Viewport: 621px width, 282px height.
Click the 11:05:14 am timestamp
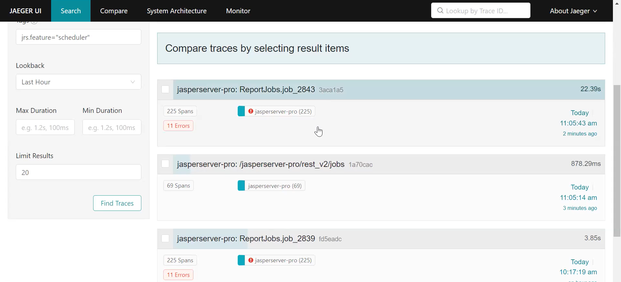pos(578,198)
